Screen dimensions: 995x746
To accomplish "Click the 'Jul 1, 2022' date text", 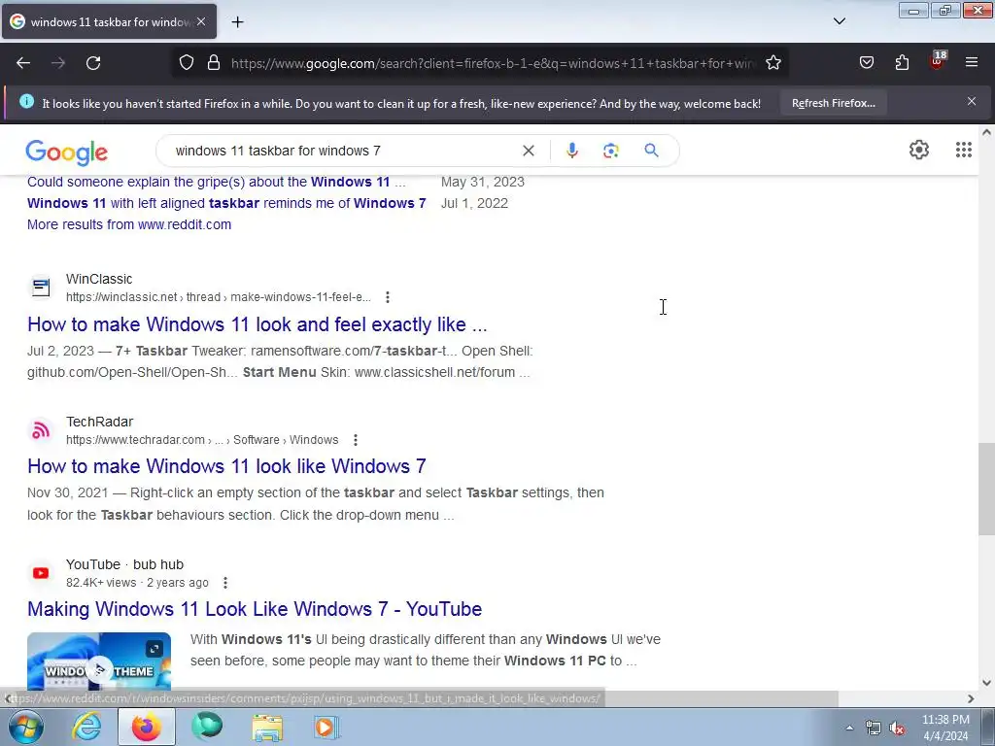I will [x=474, y=204].
